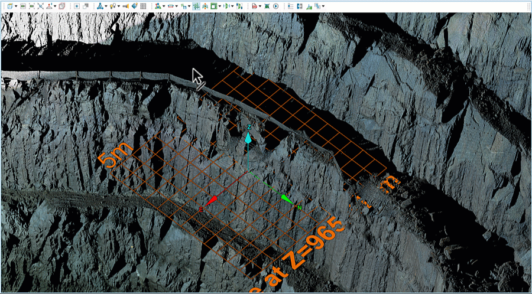Open the PDF export dropdown arrow
The image size is (532, 294).
click(x=260, y=6)
